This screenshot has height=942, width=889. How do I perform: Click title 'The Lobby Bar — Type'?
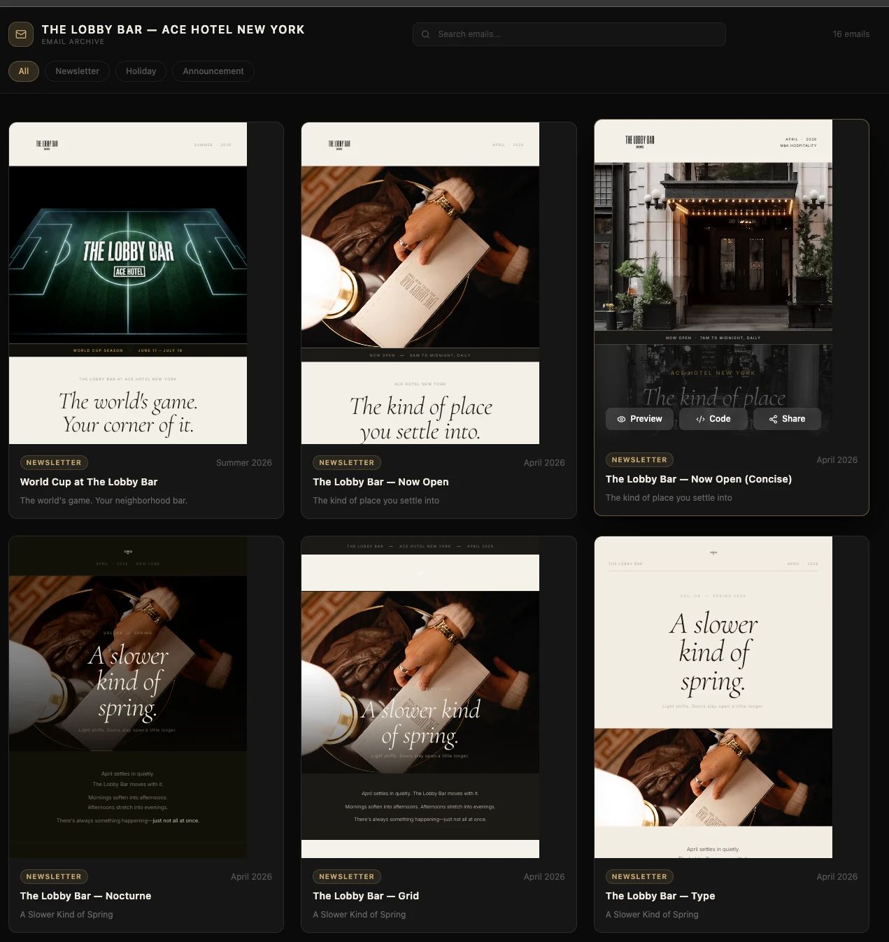660,896
